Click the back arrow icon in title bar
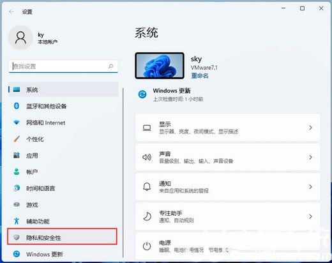Image resolution: width=332 pixels, height=263 pixels. click(11, 11)
